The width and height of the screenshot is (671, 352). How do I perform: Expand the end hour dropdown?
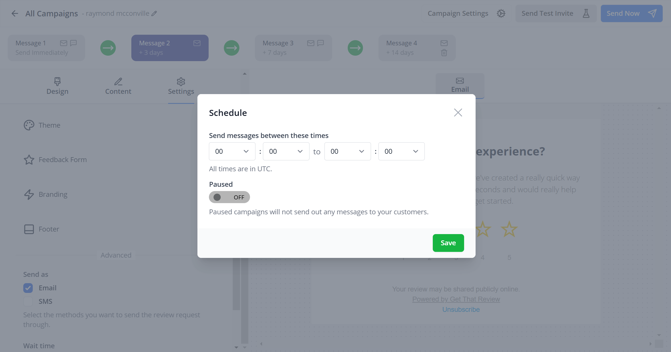tap(347, 151)
